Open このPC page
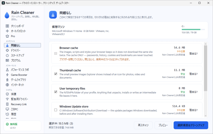 pos(22,109)
